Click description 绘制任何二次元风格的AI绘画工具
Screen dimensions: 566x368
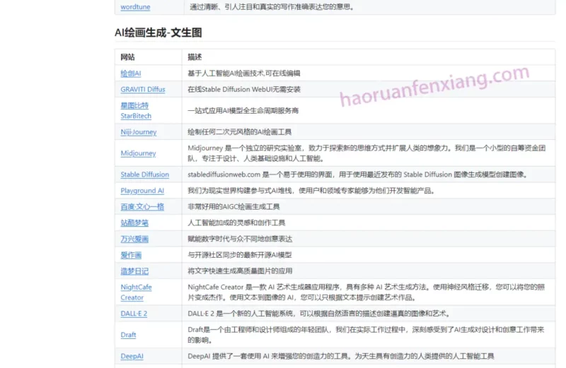point(239,132)
